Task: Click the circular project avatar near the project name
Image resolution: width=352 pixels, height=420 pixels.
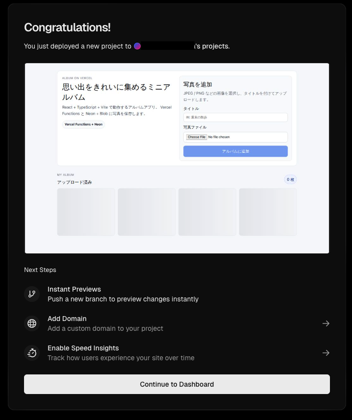Action: [137, 46]
